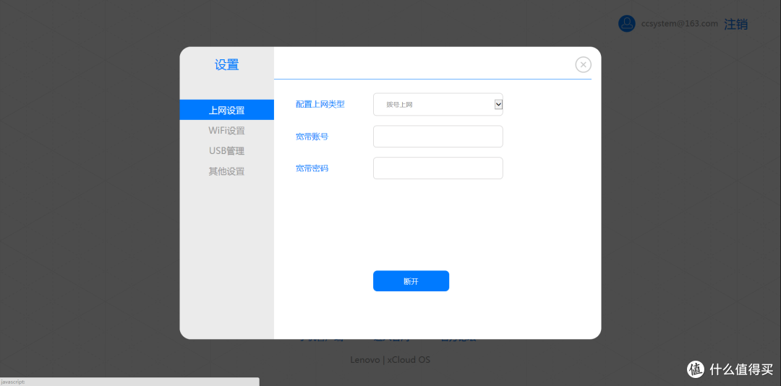The width and height of the screenshot is (781, 386).
Task: Focus the 宽带密码 input field
Action: pyautogui.click(x=438, y=168)
